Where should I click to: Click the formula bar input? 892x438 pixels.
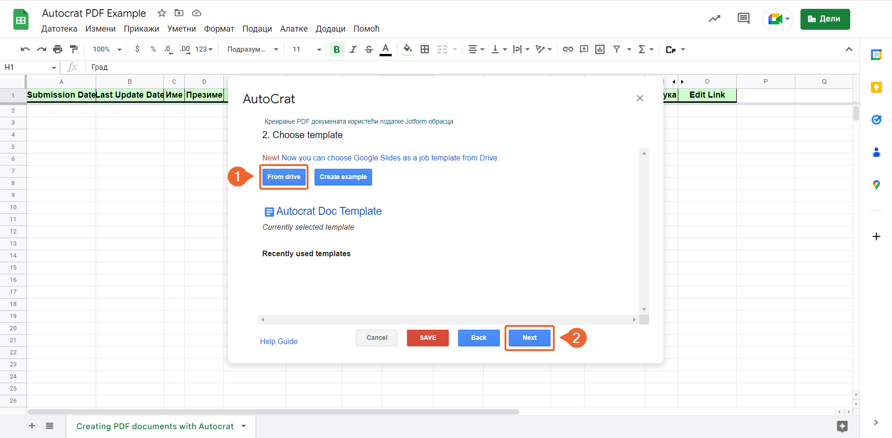tap(472, 67)
